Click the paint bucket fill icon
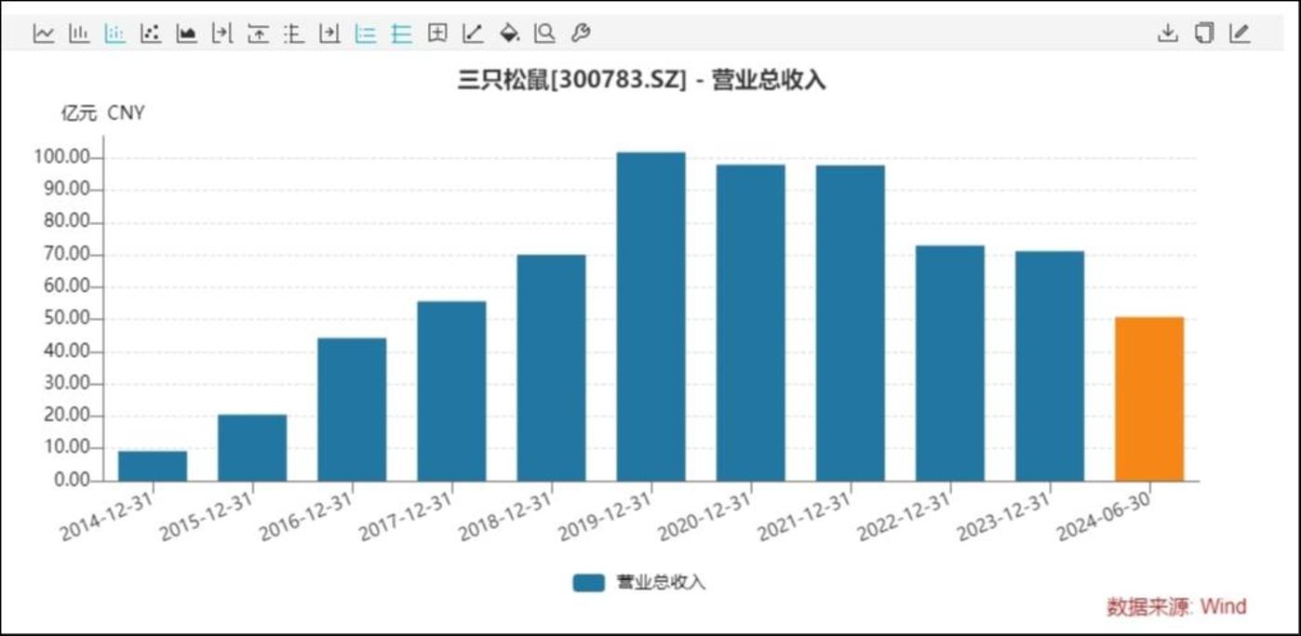 click(509, 33)
